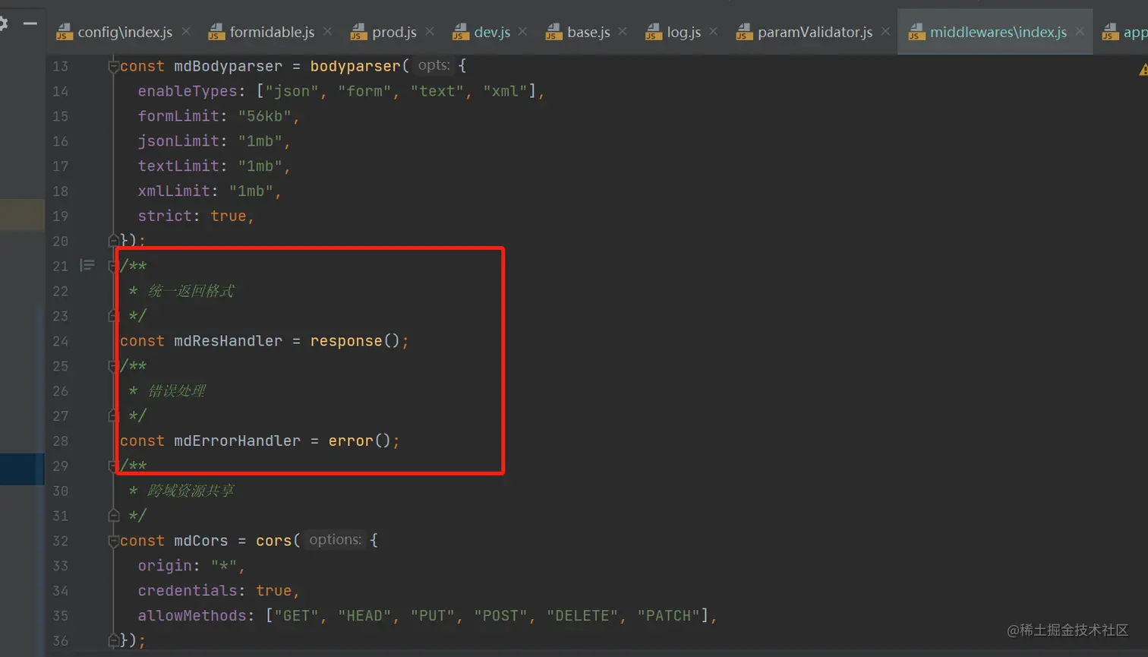Click the bodyparser function call
1148x657 pixels.
coord(355,66)
